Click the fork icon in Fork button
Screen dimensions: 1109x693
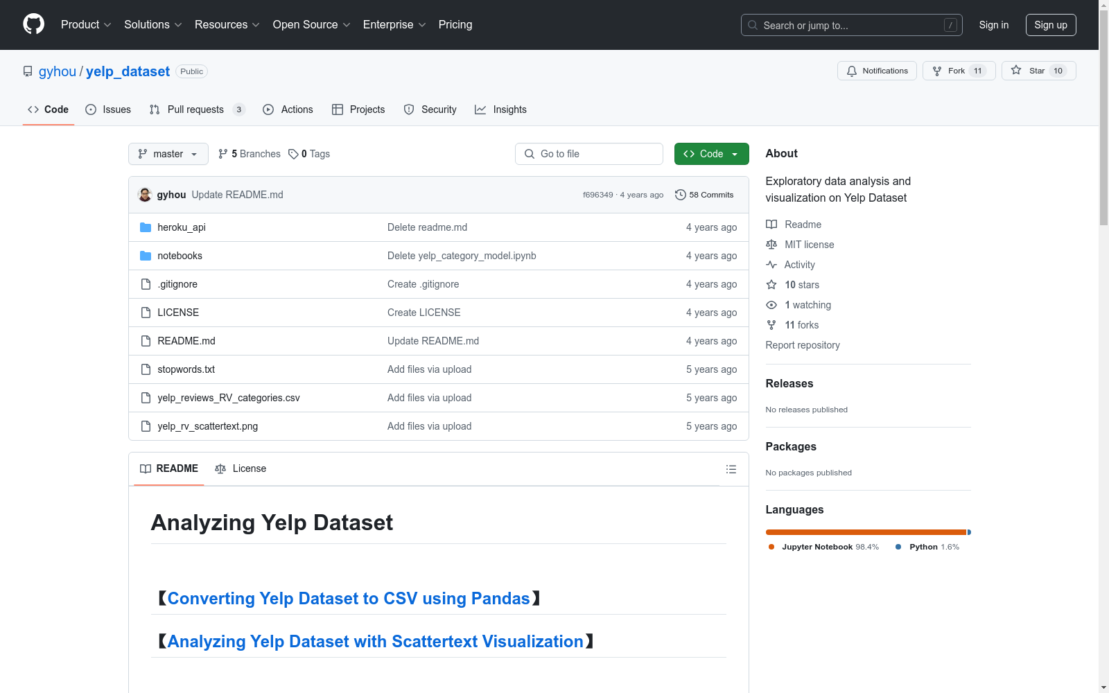coord(937,71)
